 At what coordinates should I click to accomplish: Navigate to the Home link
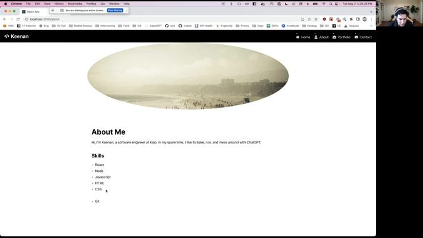305,37
